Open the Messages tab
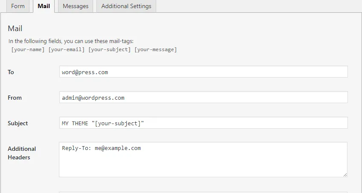The width and height of the screenshot is (362, 193). [x=76, y=6]
